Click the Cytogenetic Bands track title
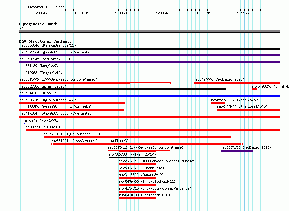The width and height of the screenshot is (289, 211). (x=39, y=24)
